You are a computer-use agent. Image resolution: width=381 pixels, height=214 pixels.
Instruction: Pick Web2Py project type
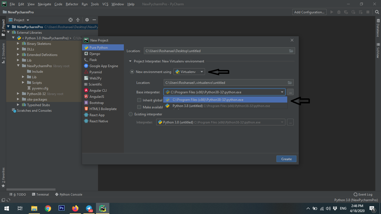coord(103,78)
